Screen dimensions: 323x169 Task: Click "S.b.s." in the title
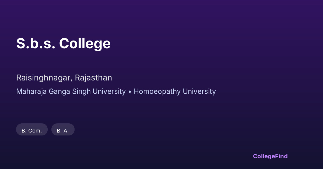(36, 43)
